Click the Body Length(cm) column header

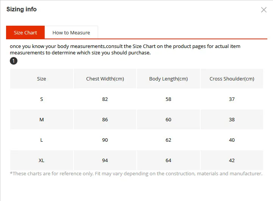pos(168,79)
